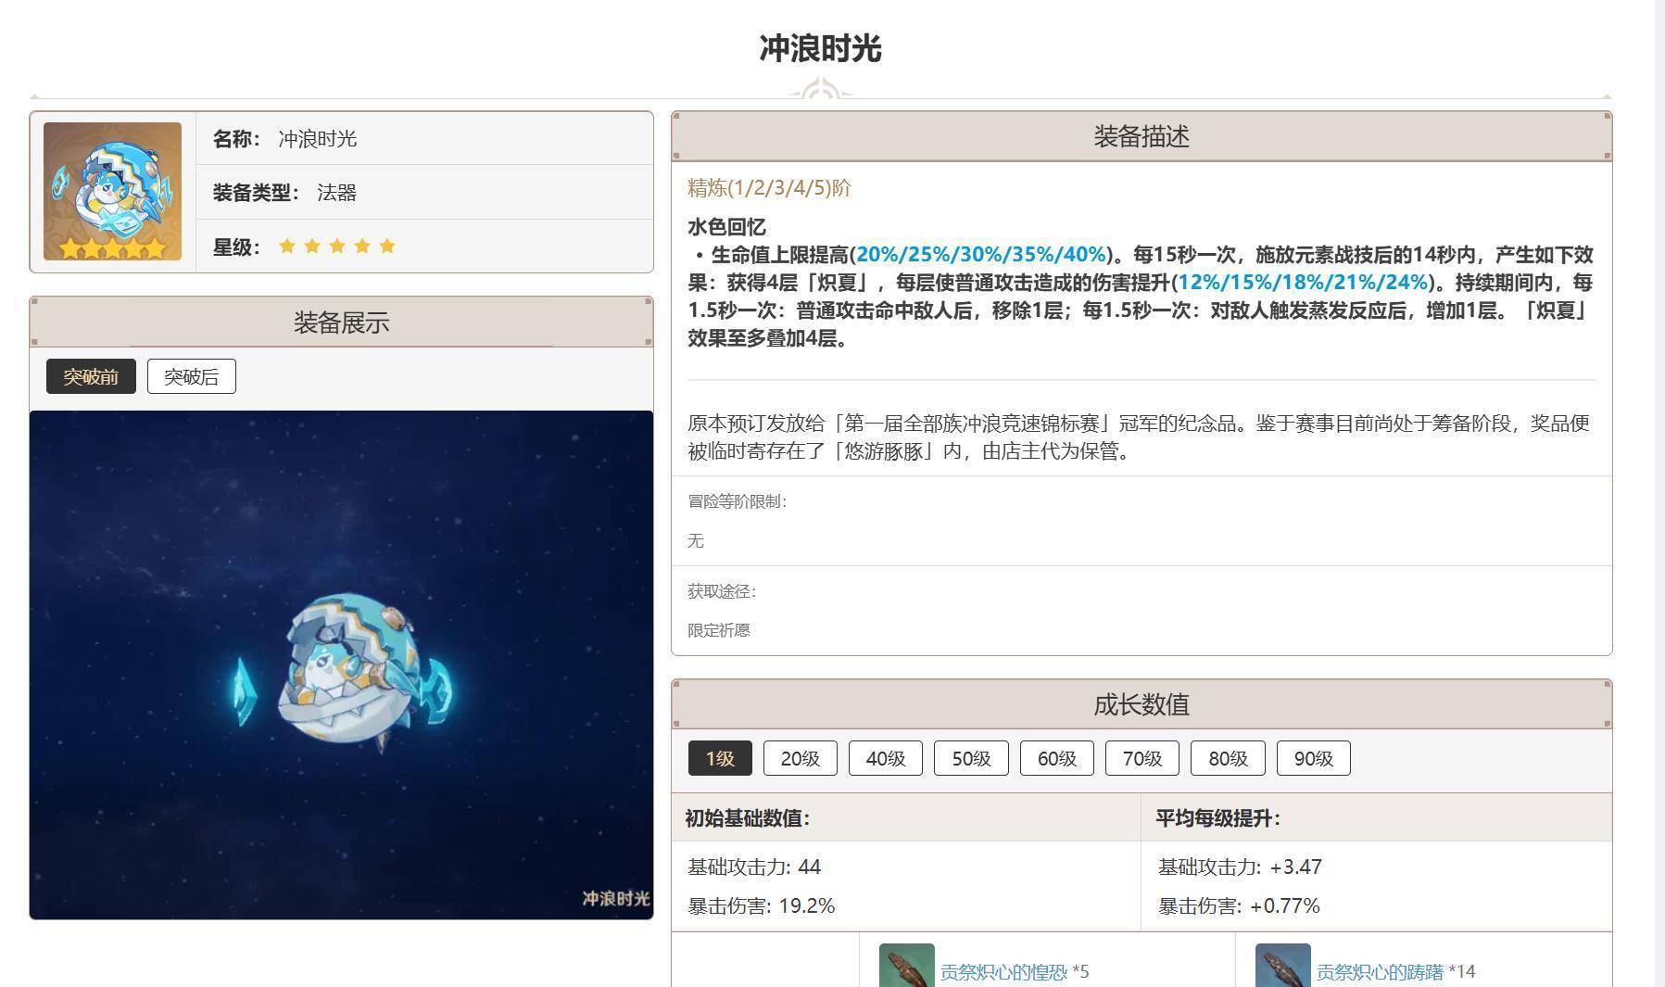The height and width of the screenshot is (987, 1665).
Task: Show the max 90级 stats
Action: pos(1313,758)
